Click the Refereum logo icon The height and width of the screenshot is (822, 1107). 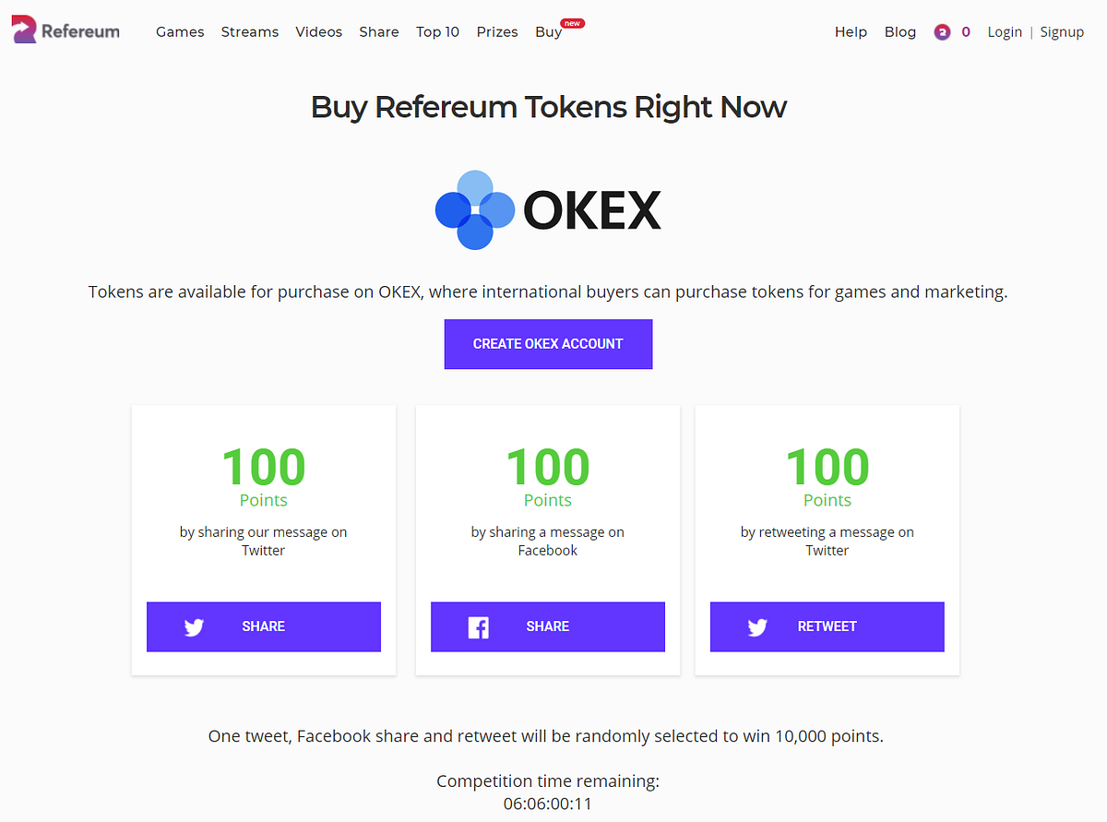click(x=24, y=30)
